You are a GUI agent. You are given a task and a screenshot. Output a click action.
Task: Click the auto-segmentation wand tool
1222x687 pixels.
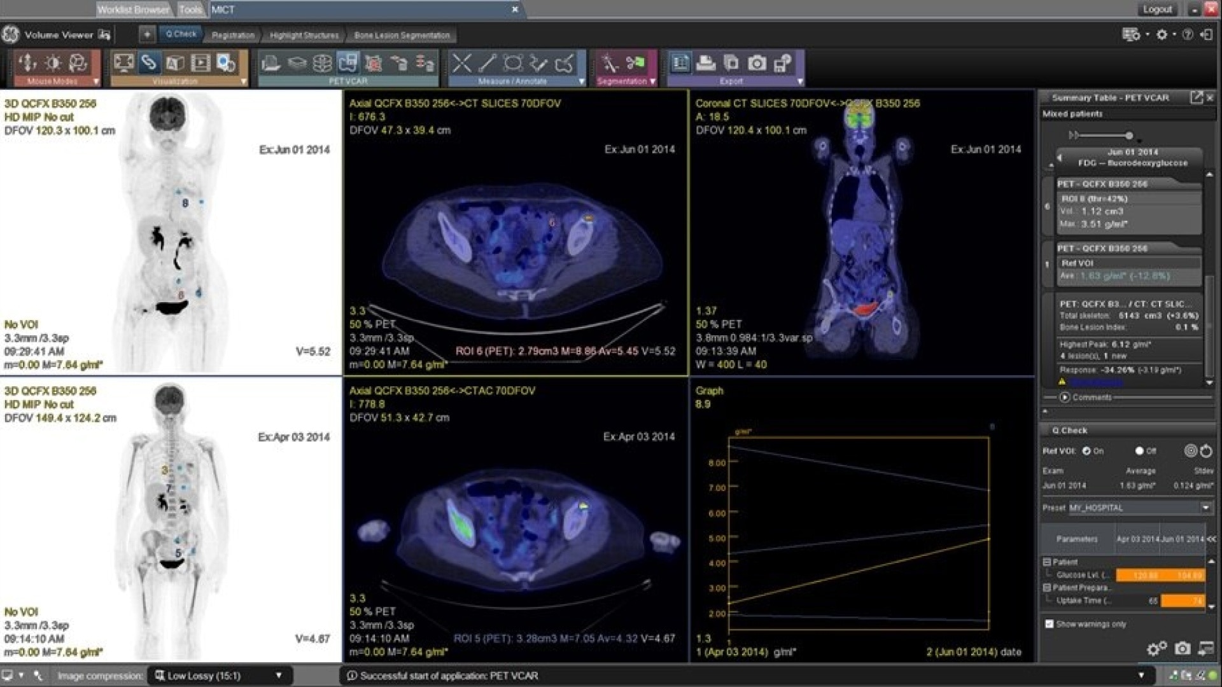610,63
